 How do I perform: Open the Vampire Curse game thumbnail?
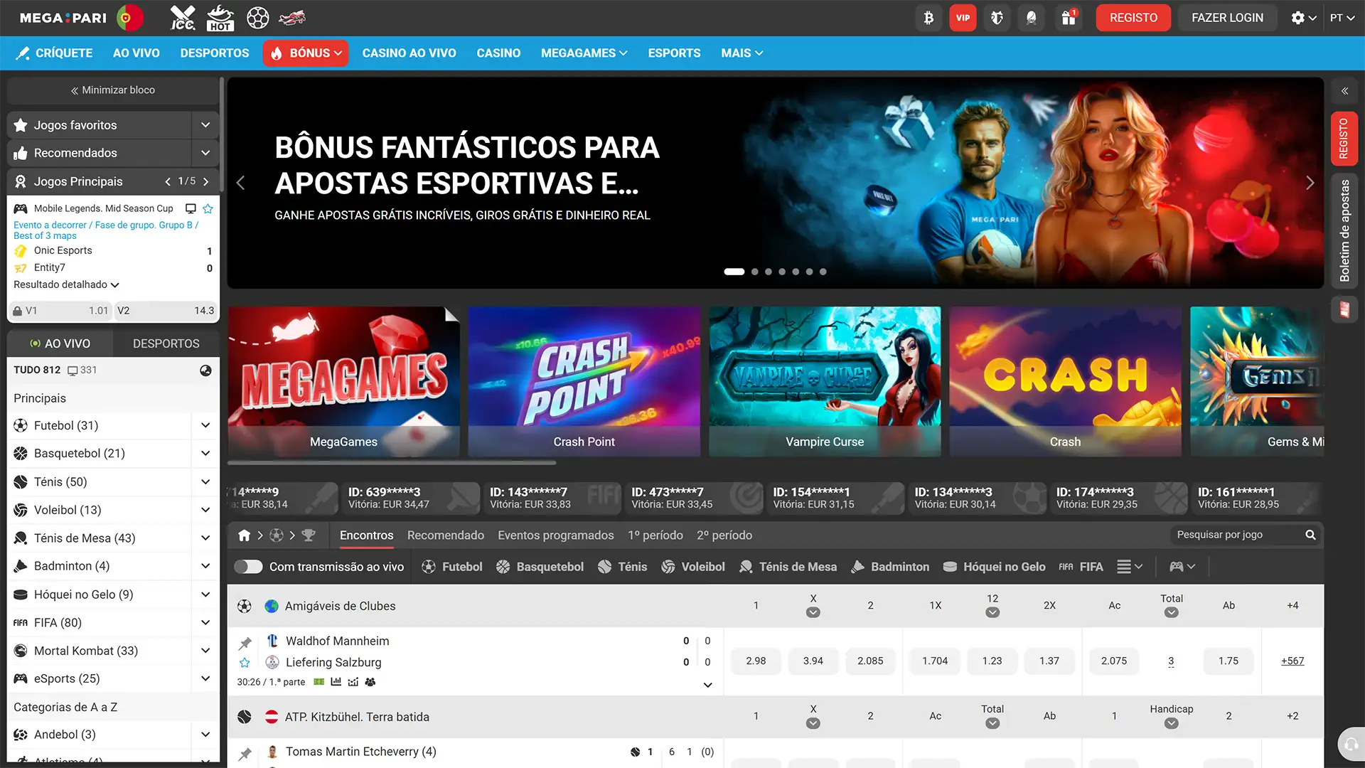pos(825,382)
